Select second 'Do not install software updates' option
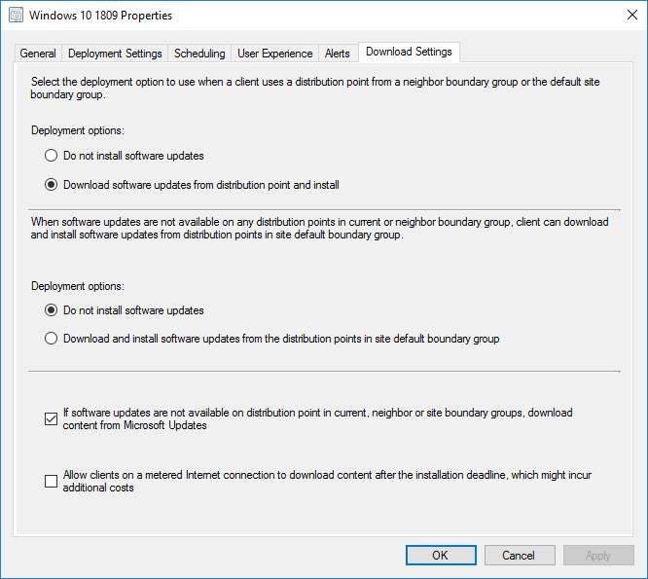 click(52, 310)
